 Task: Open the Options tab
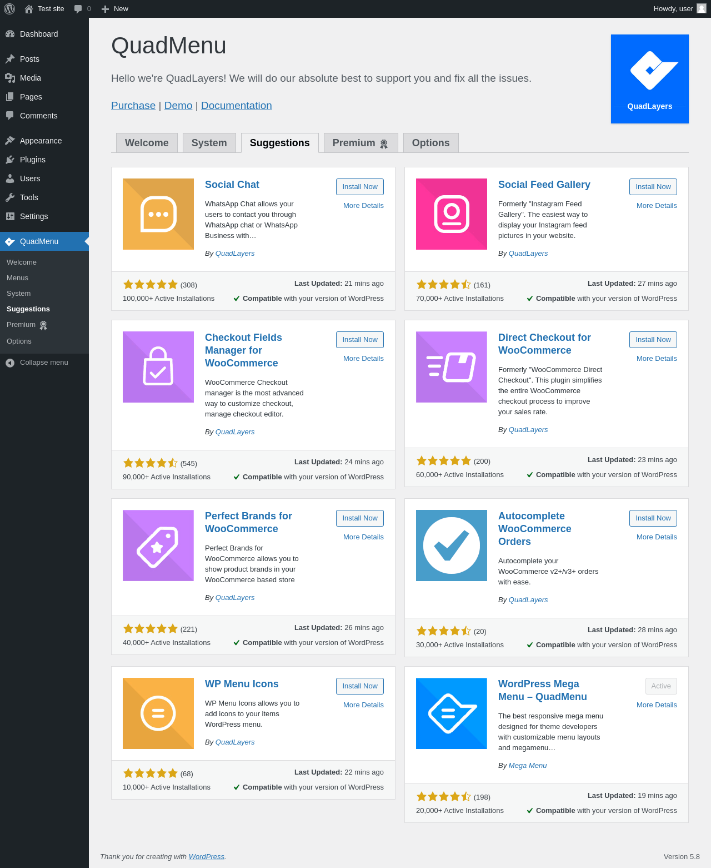click(x=431, y=143)
